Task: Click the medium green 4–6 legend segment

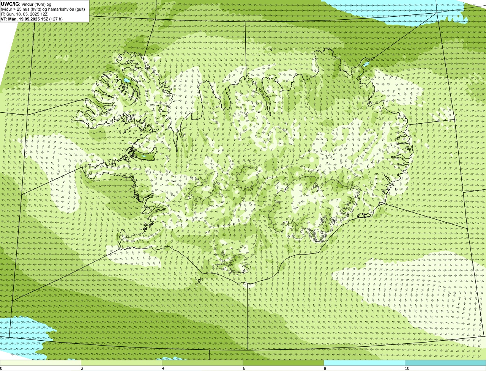Action: [x=202, y=363]
